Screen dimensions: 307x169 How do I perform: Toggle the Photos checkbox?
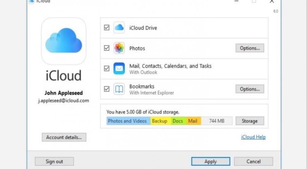tap(107, 48)
